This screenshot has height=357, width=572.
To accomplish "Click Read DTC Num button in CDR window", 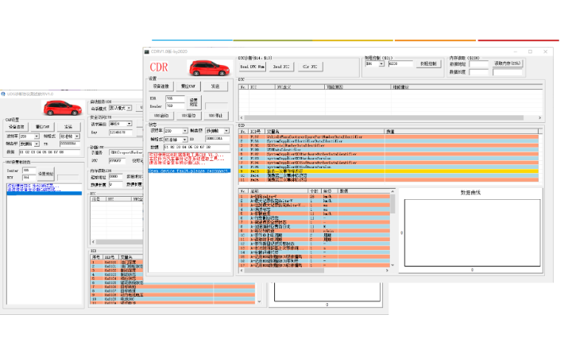I will point(252,67).
